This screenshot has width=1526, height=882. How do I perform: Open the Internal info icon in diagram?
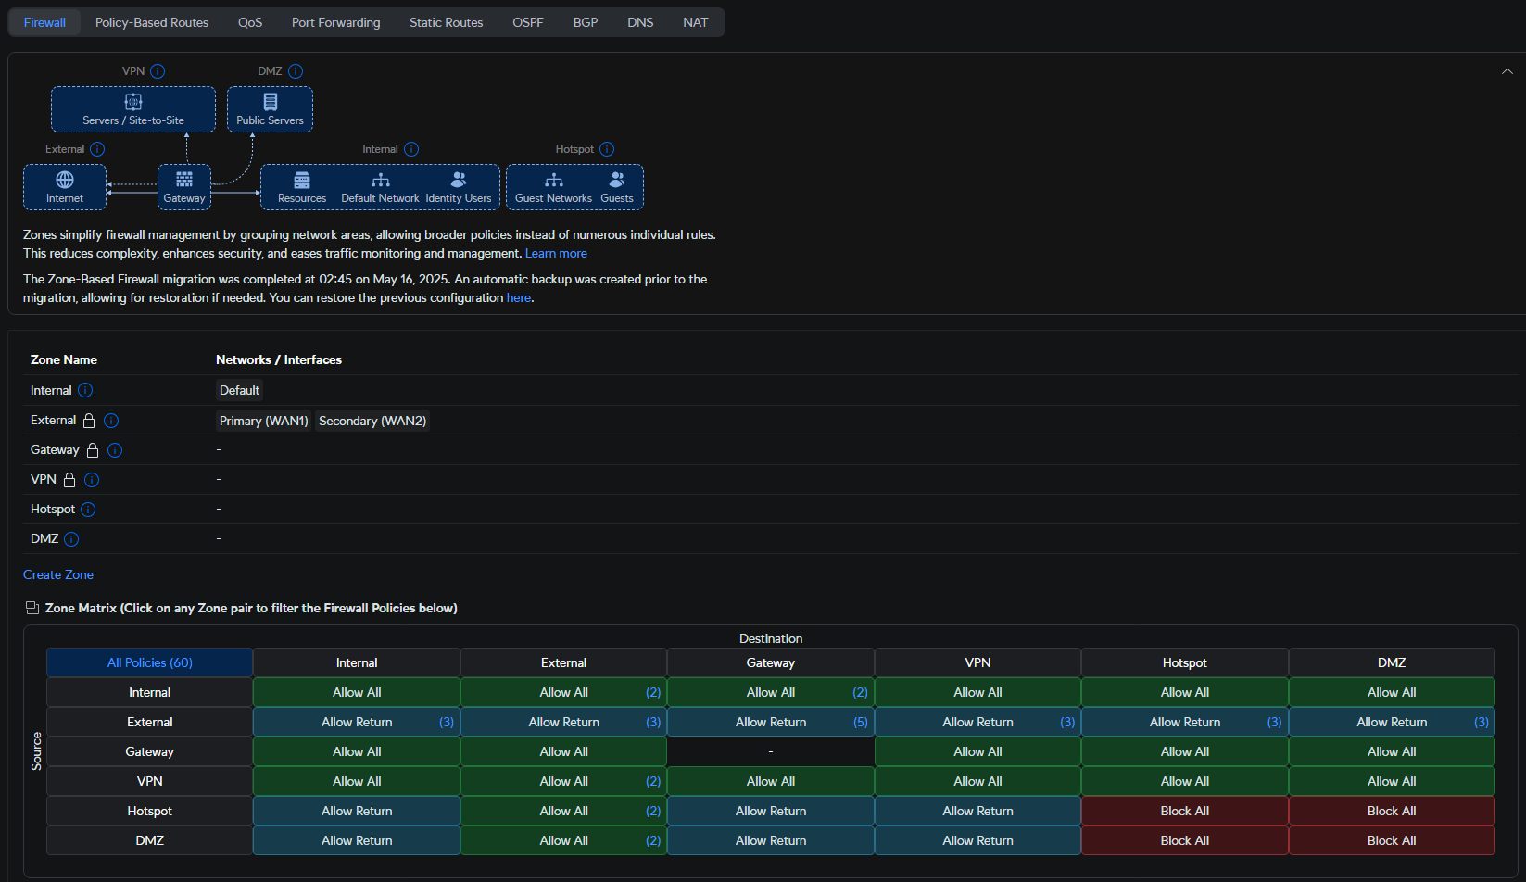(x=411, y=149)
